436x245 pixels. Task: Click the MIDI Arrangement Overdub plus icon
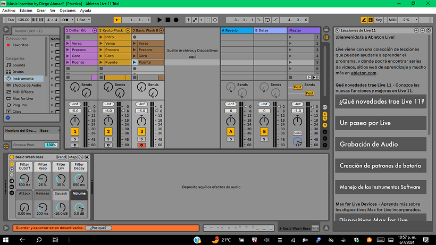tap(188, 20)
